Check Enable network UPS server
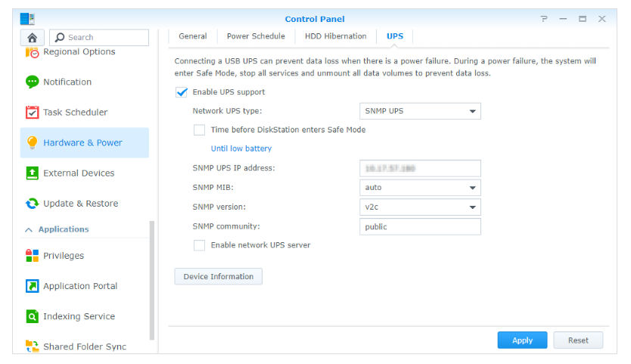The height and width of the screenshot is (364, 631). click(199, 245)
